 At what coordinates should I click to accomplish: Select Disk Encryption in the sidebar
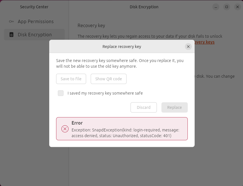click(x=35, y=35)
